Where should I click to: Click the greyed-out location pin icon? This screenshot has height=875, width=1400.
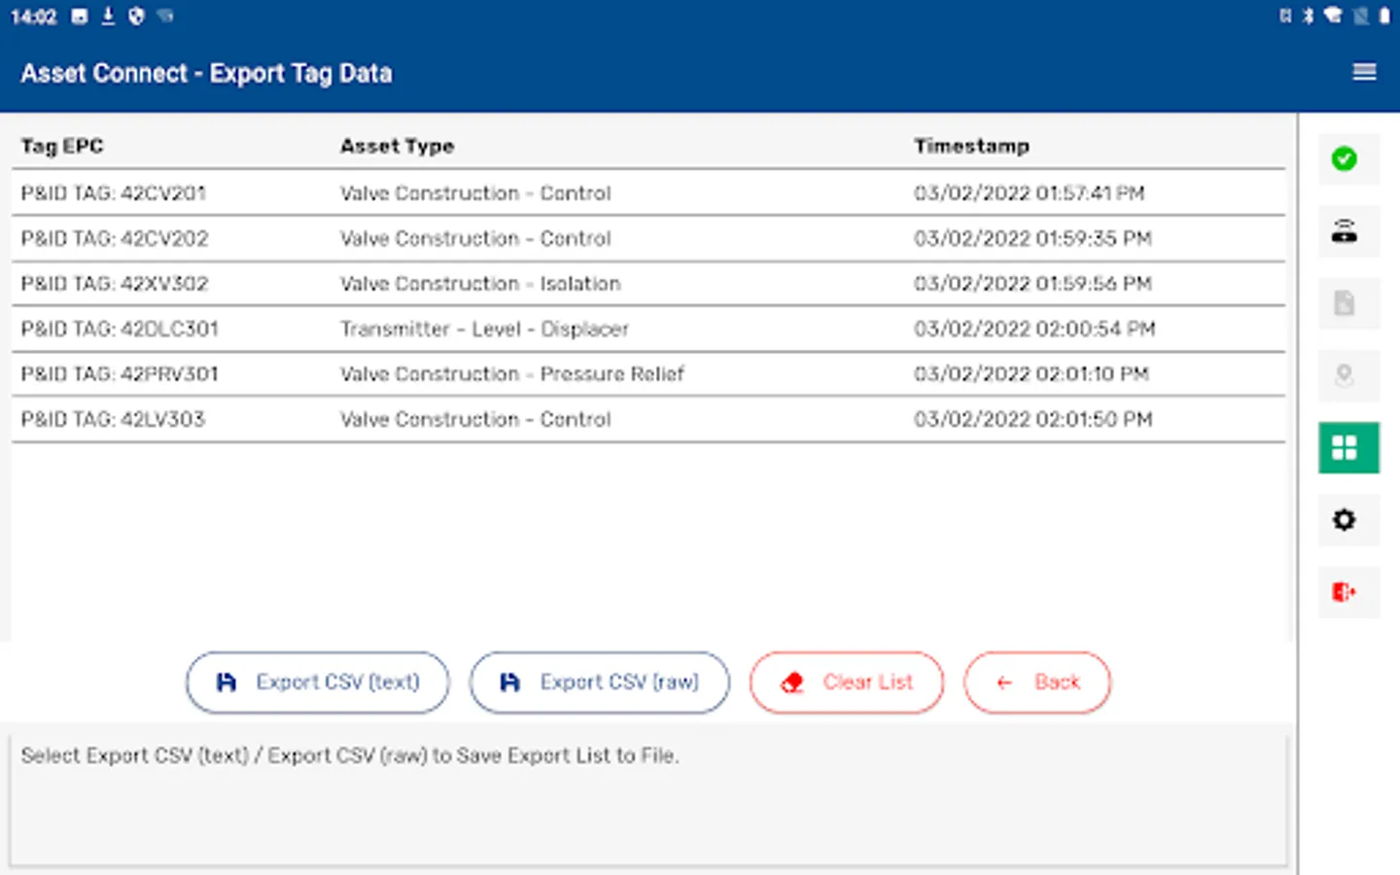coord(1345,375)
